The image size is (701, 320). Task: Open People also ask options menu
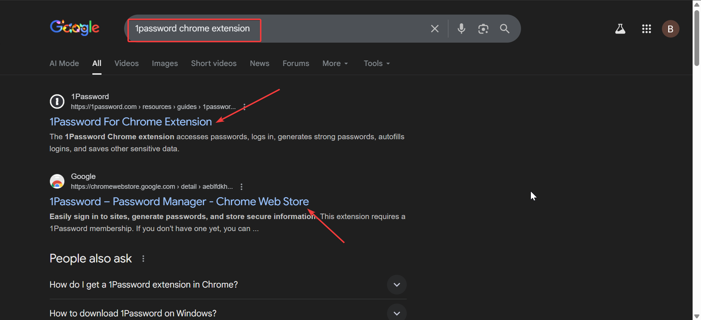tap(143, 258)
